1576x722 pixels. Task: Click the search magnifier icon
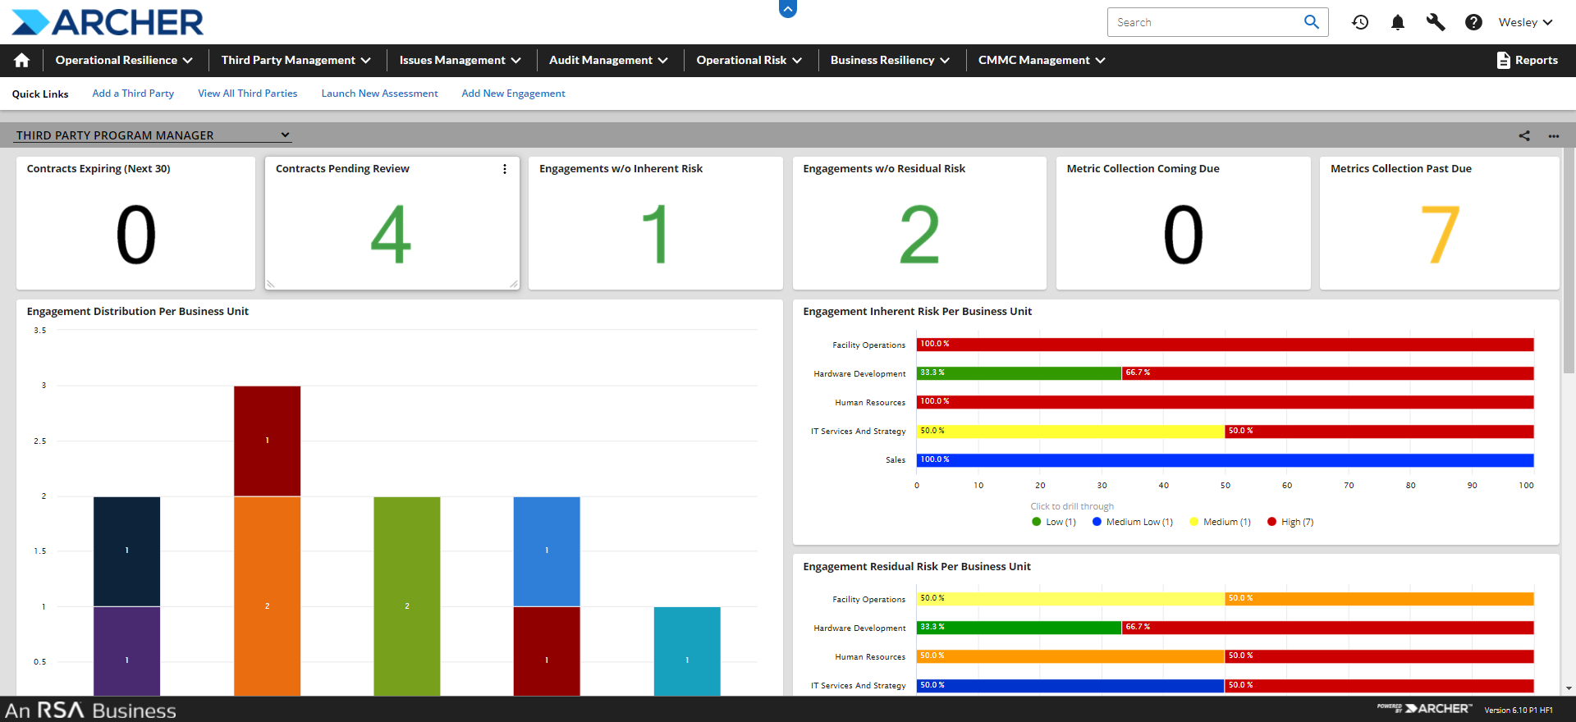coord(1312,22)
